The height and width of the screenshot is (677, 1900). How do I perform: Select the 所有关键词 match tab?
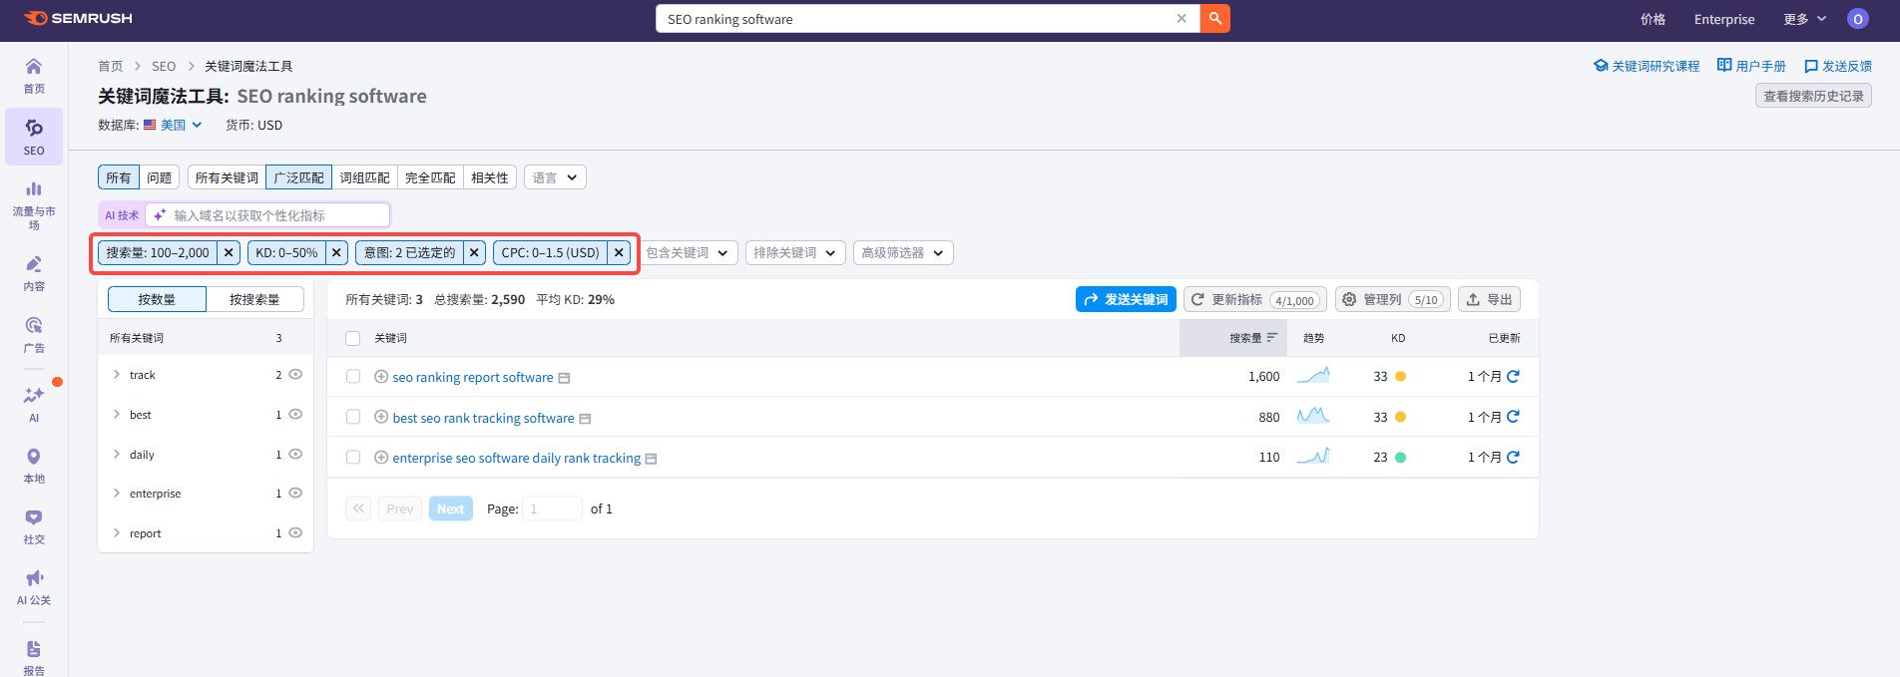tap(227, 177)
